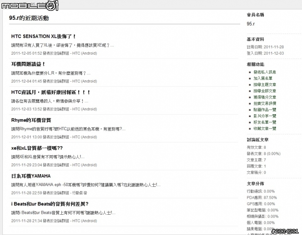
Task: Click the 2011-11-28 21:34 post timestamp line
Action: pyautogui.click(x=54, y=221)
